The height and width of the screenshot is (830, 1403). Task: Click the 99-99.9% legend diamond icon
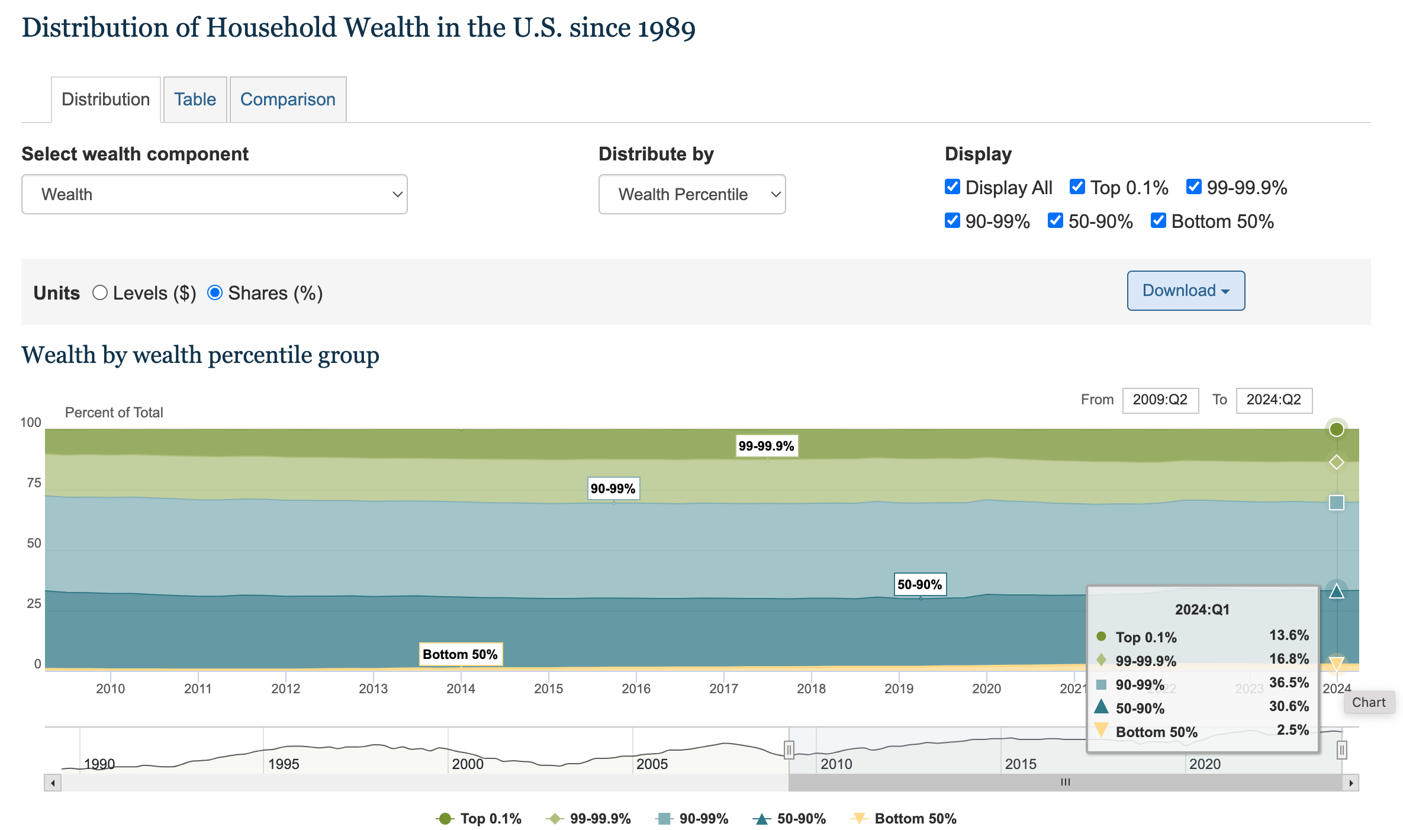pos(554,819)
